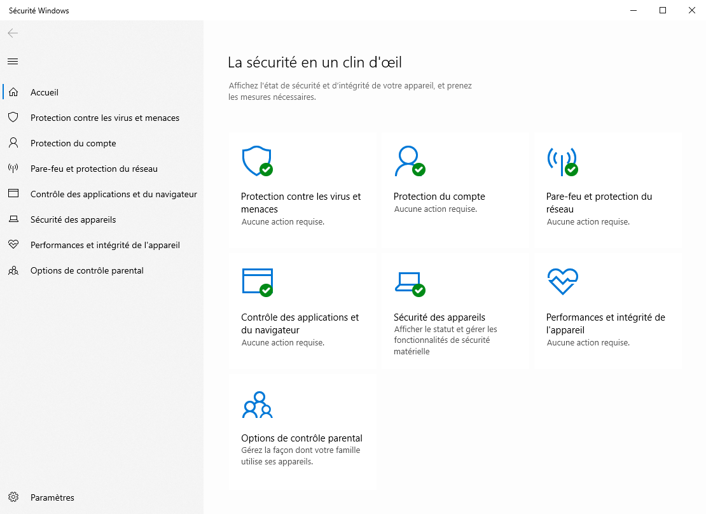The height and width of the screenshot is (514, 706).
Task: Open the Protection du compte card title
Action: pos(439,197)
